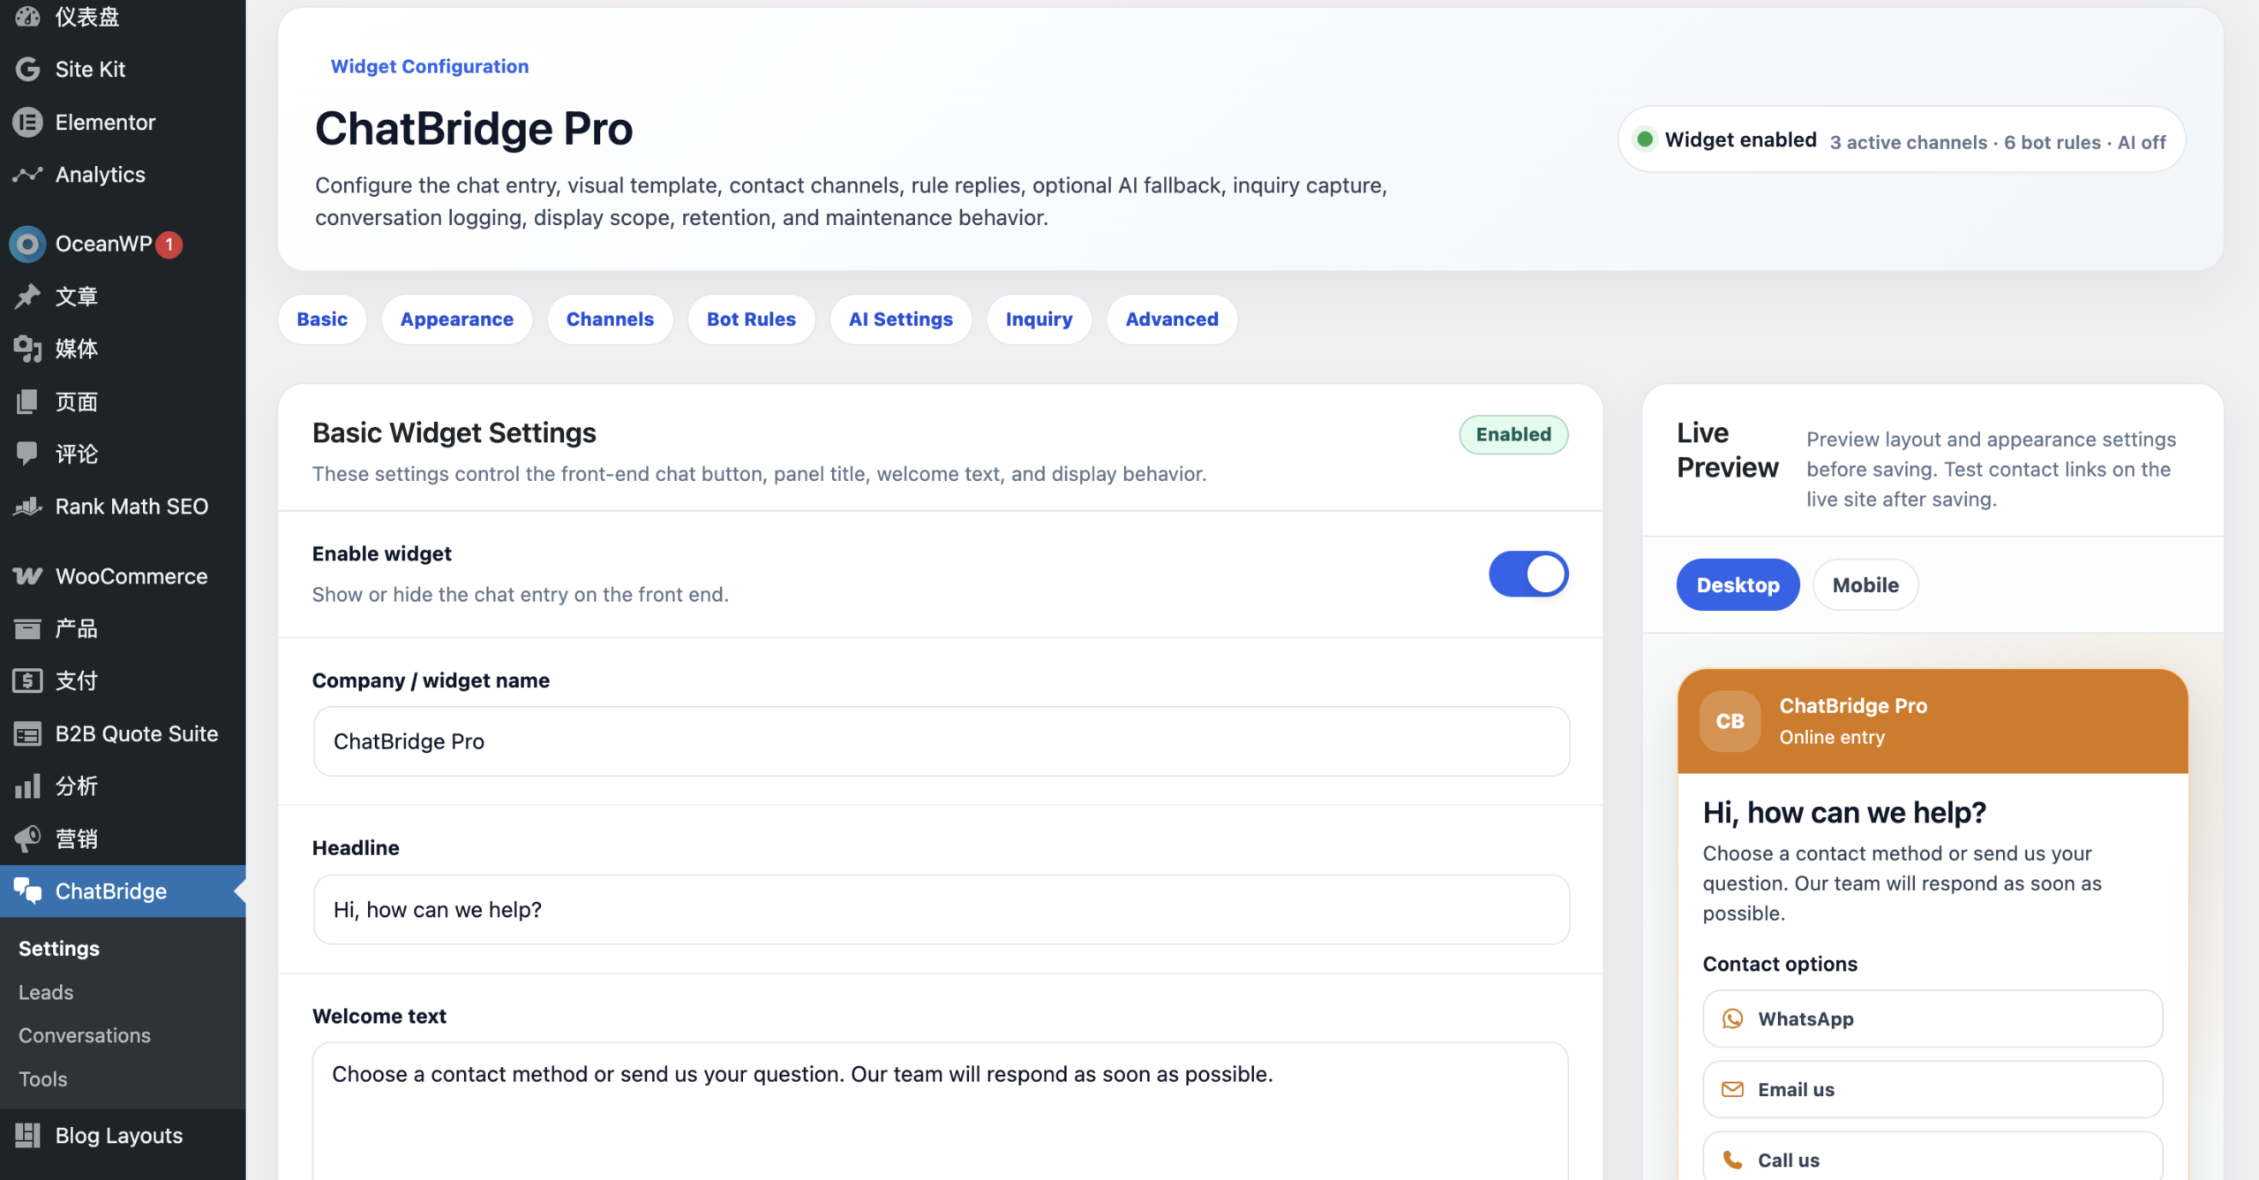Viewport: 2259px width, 1180px height.
Task: Click the Blog Layouts icon
Action: point(27,1136)
